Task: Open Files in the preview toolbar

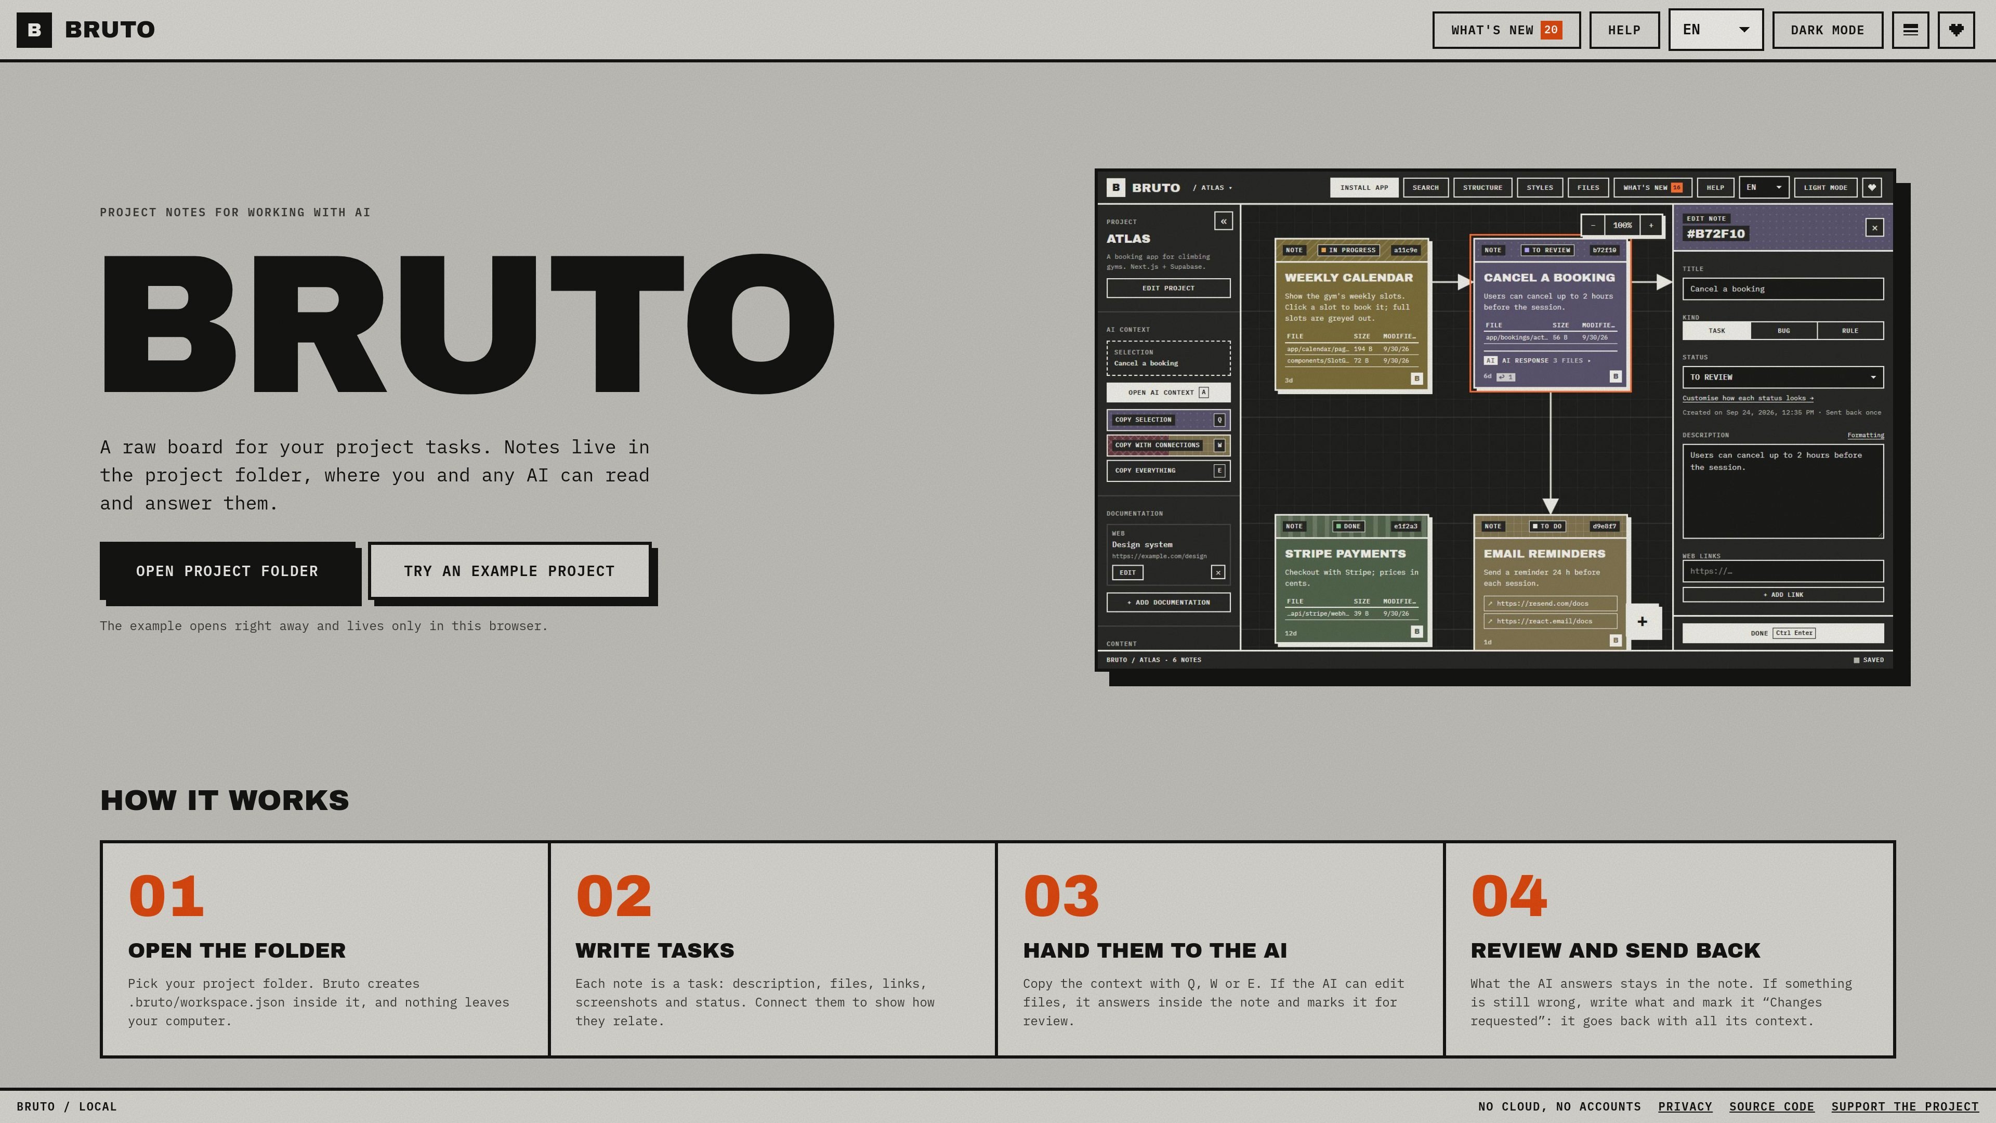Action: pyautogui.click(x=1587, y=188)
